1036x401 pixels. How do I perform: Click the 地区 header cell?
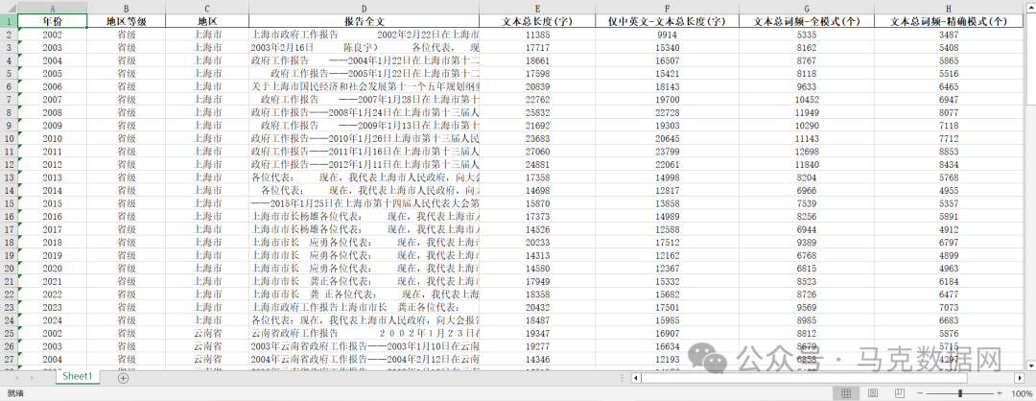[x=207, y=21]
